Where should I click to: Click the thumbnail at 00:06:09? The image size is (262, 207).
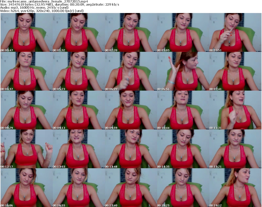pyautogui.click(x=131, y=71)
